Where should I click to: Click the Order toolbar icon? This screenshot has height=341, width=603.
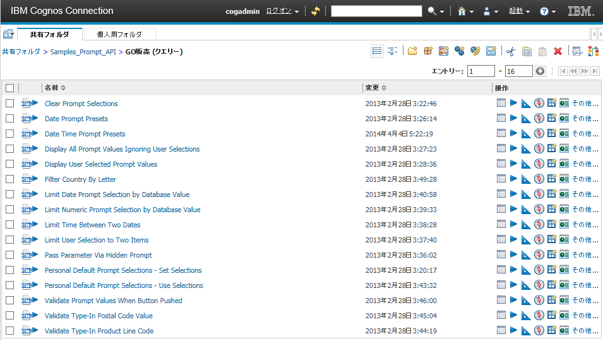point(594,51)
